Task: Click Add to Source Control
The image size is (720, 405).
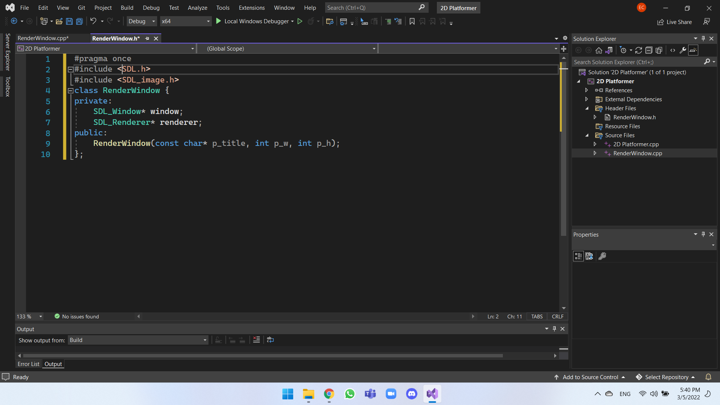Action: click(590, 377)
